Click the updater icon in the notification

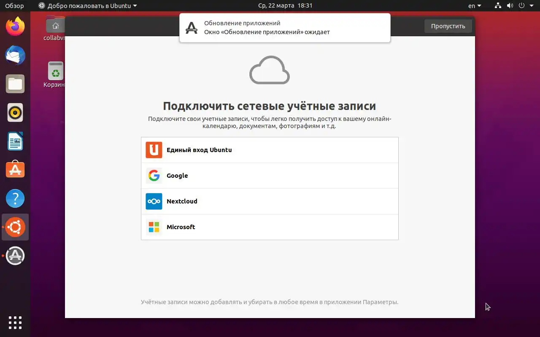pos(192,28)
